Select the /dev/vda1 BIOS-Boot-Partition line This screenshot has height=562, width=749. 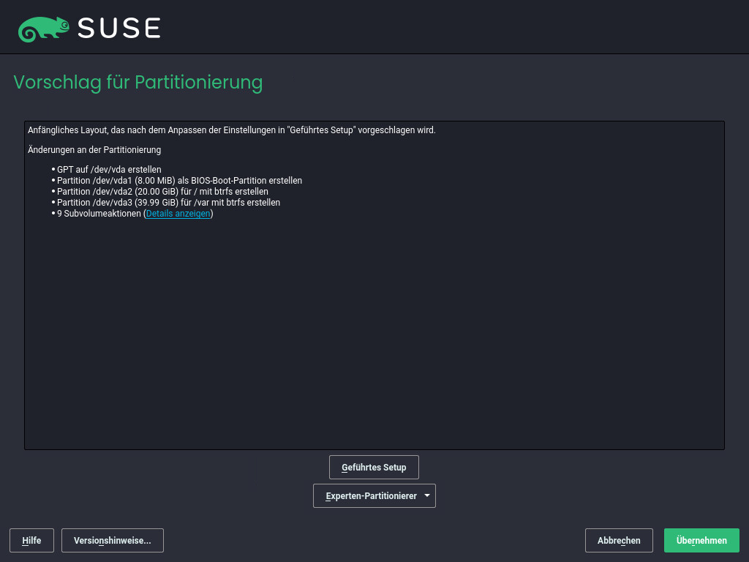(179, 181)
